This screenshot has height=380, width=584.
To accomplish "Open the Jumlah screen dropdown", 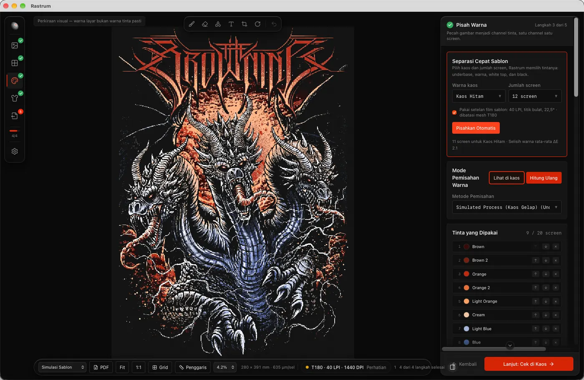I will (535, 96).
